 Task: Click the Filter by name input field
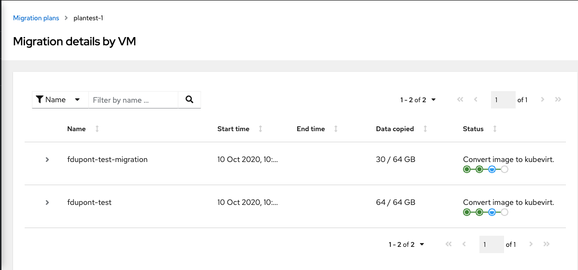[x=133, y=100]
